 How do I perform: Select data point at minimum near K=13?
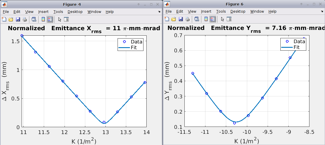pyautogui.click(x=104, y=122)
